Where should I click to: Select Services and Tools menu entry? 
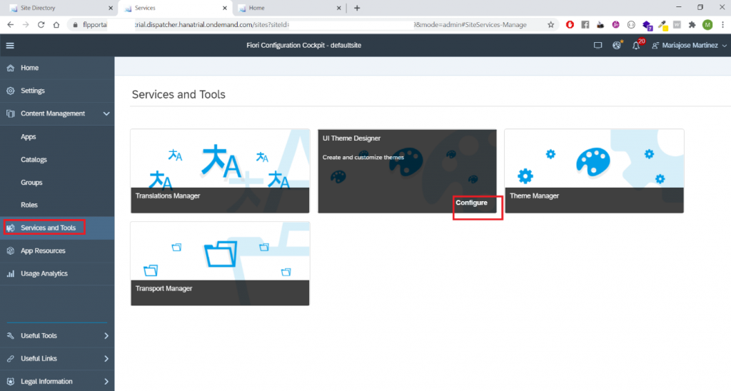57,228
